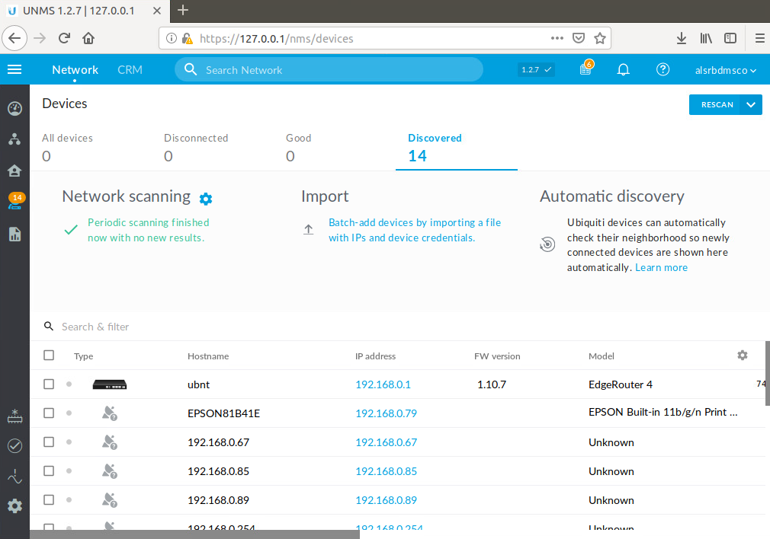Viewport: 770px width, 539px height.
Task: Click the search magnifier in Search Network
Action: point(191,69)
